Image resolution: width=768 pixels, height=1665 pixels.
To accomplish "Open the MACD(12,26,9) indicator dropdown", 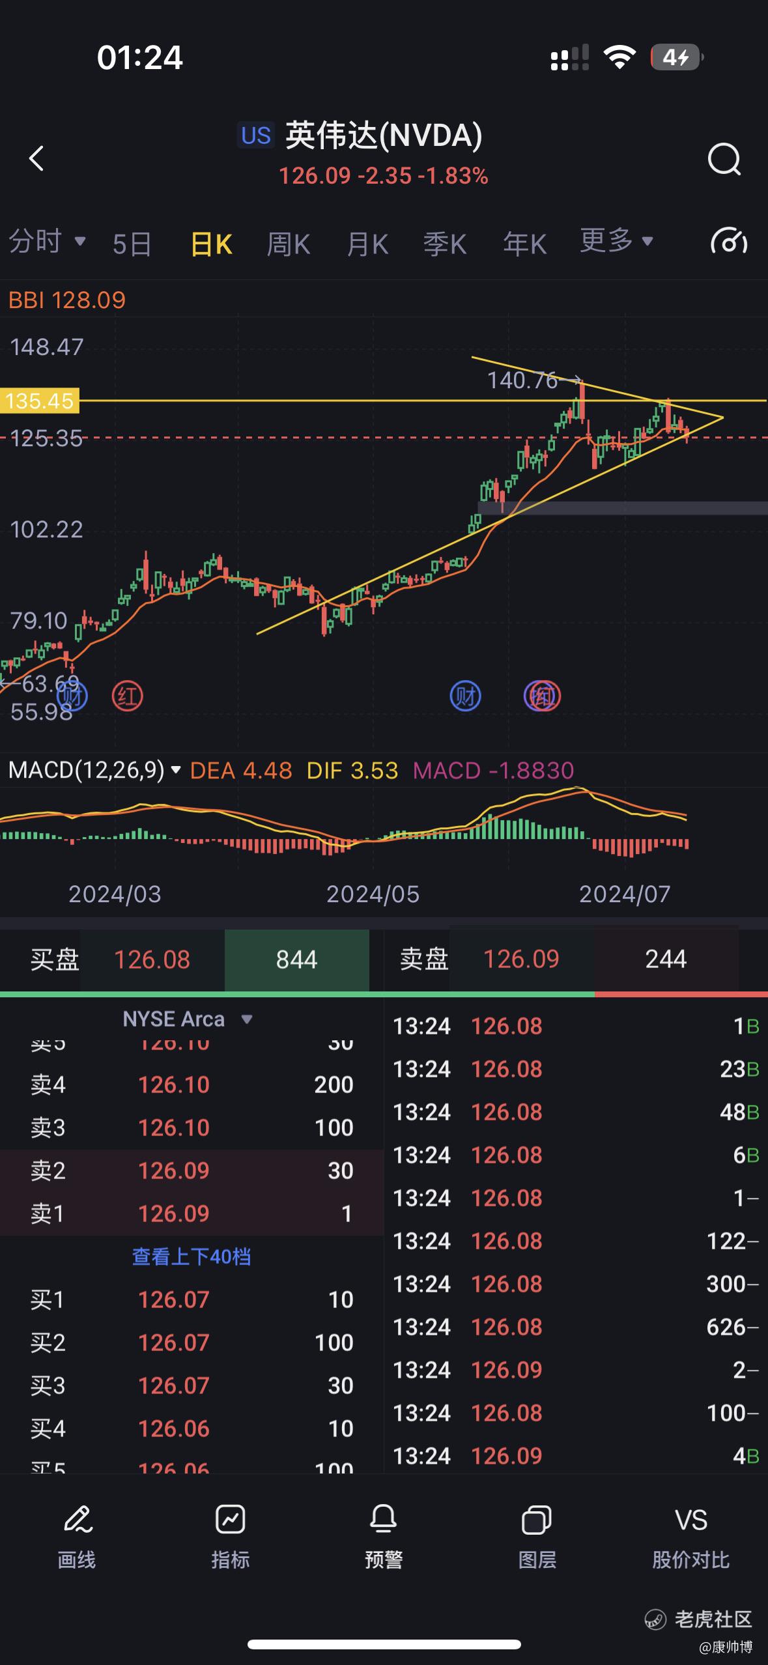I will [x=94, y=770].
